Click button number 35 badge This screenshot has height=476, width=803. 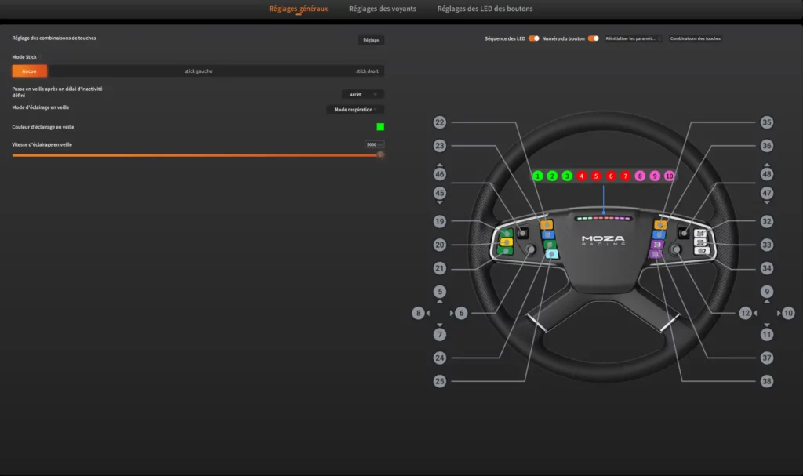coord(767,122)
